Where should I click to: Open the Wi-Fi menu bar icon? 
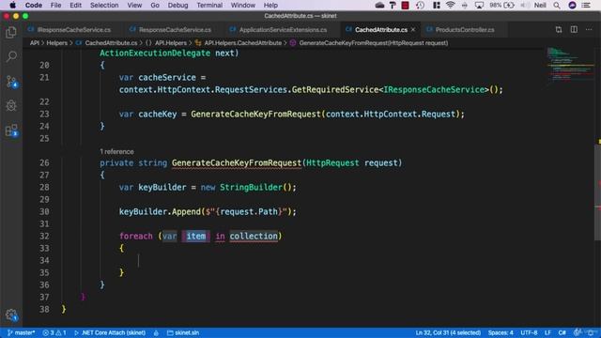pos(450,5)
